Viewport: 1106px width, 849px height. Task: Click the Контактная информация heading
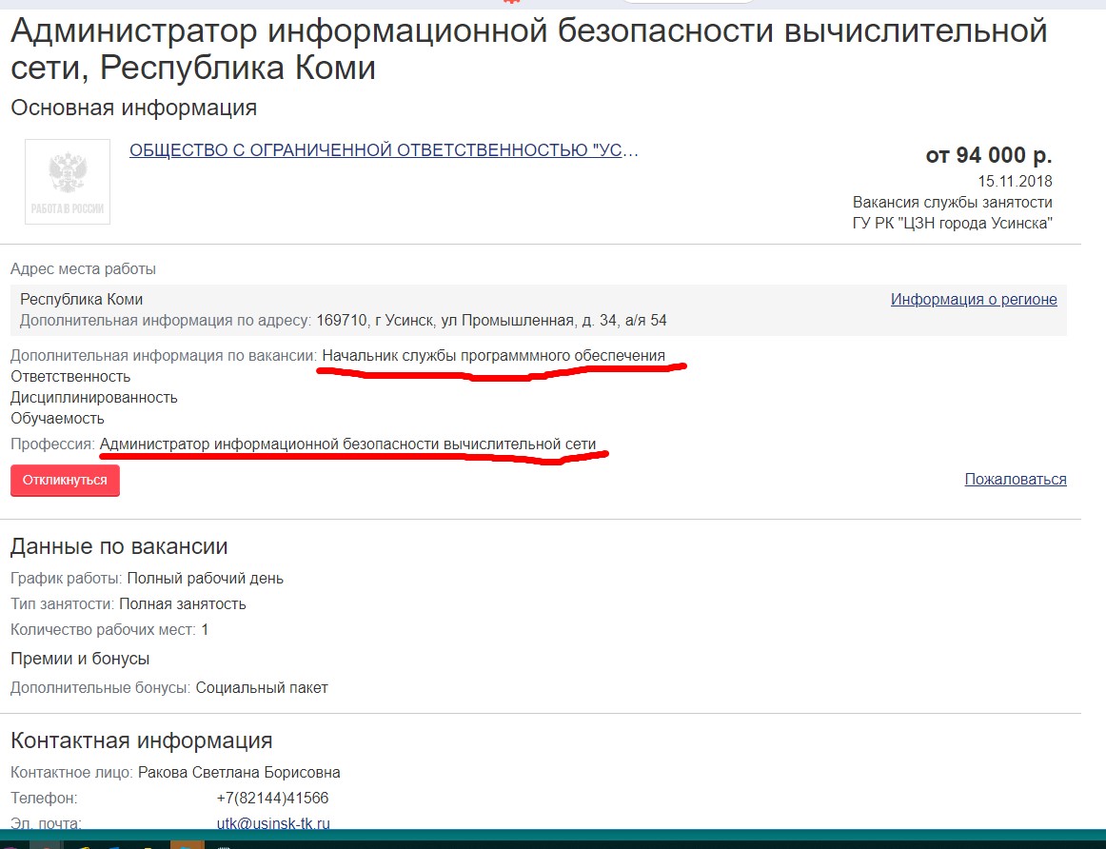141,740
